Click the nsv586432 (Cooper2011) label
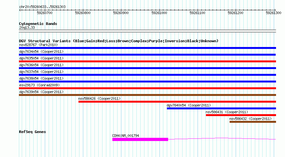 (250, 119)
